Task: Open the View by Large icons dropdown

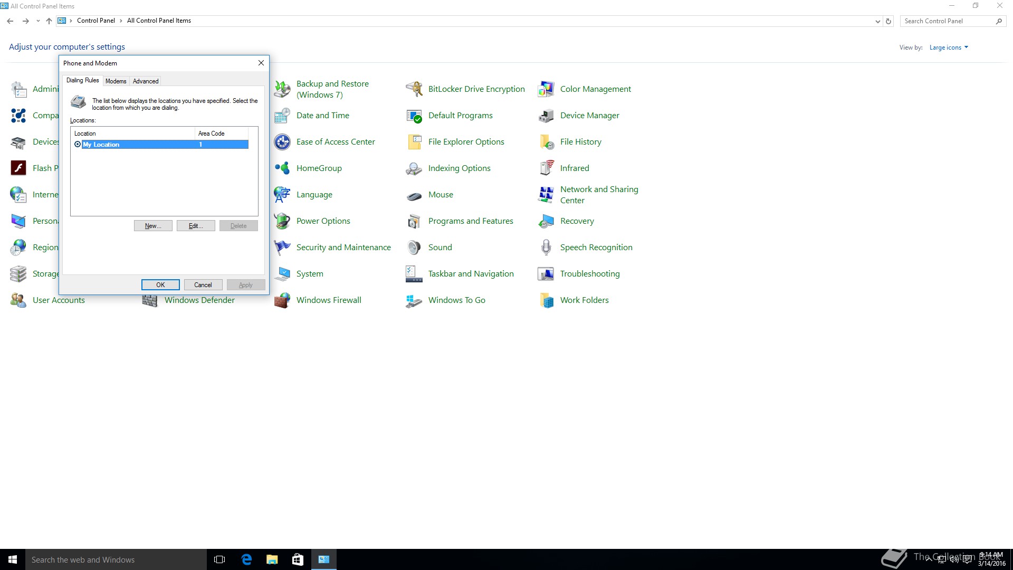Action: (x=949, y=47)
